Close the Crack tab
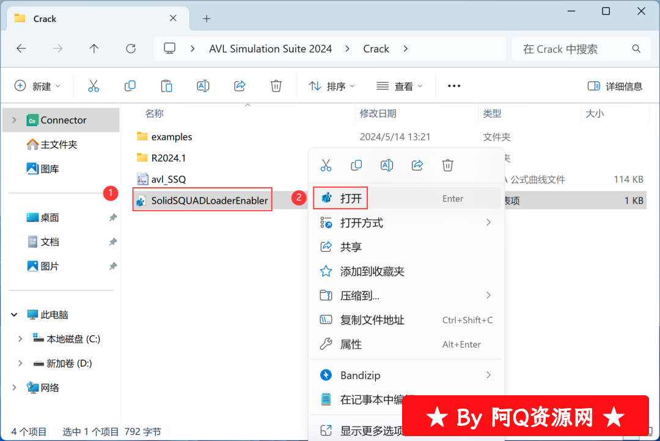This screenshot has width=660, height=441. tap(173, 18)
